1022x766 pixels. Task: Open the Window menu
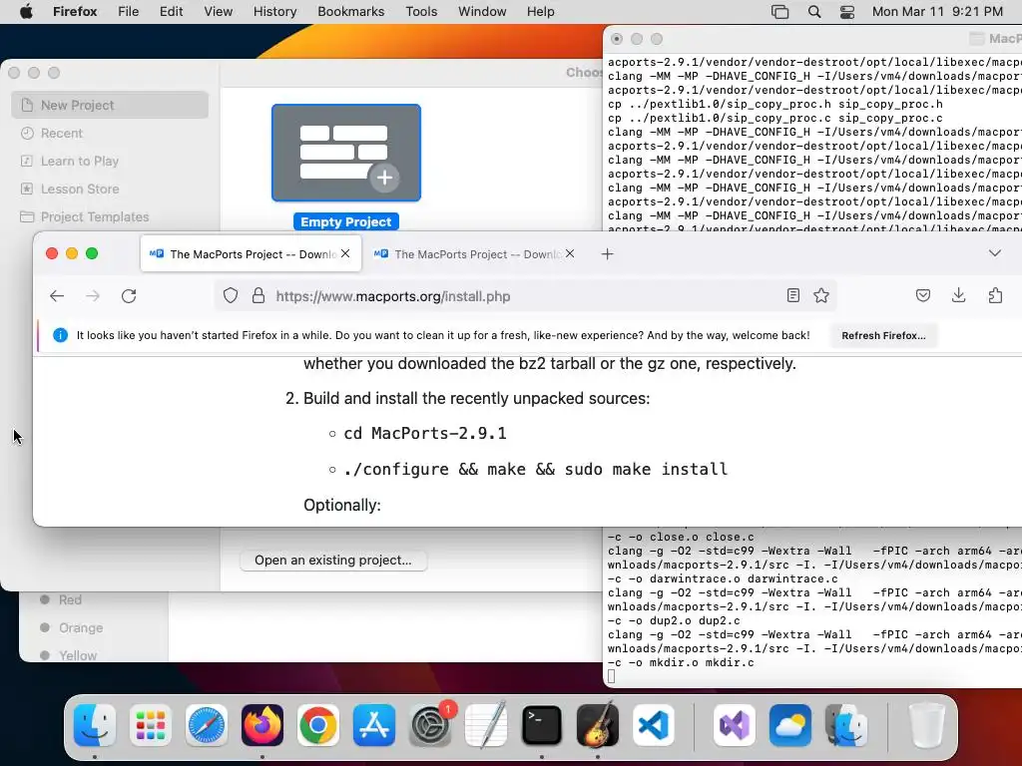point(482,12)
